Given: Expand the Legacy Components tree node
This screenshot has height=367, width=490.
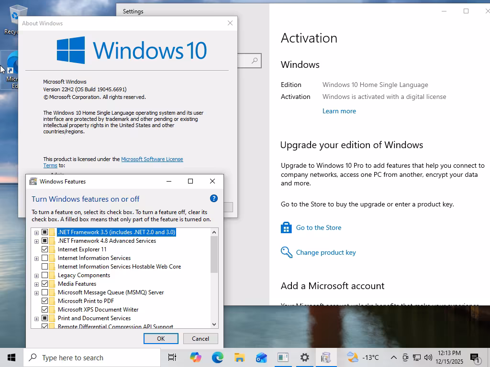Looking at the screenshot, I should pos(36,276).
